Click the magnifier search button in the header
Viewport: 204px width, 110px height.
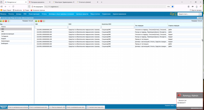tap(200, 14)
